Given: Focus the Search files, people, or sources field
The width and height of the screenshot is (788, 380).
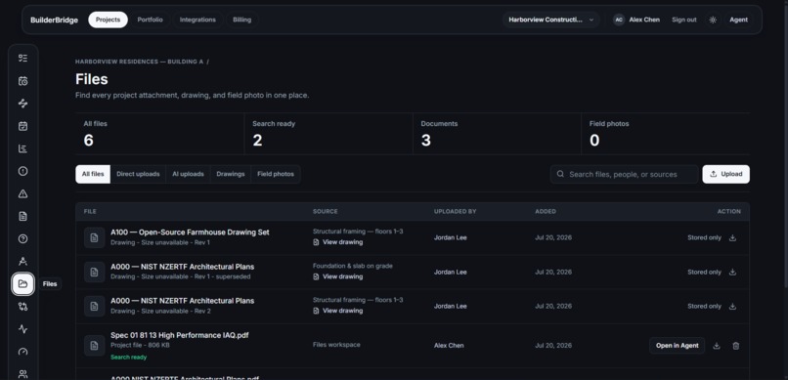Looking at the screenshot, I should [x=624, y=174].
